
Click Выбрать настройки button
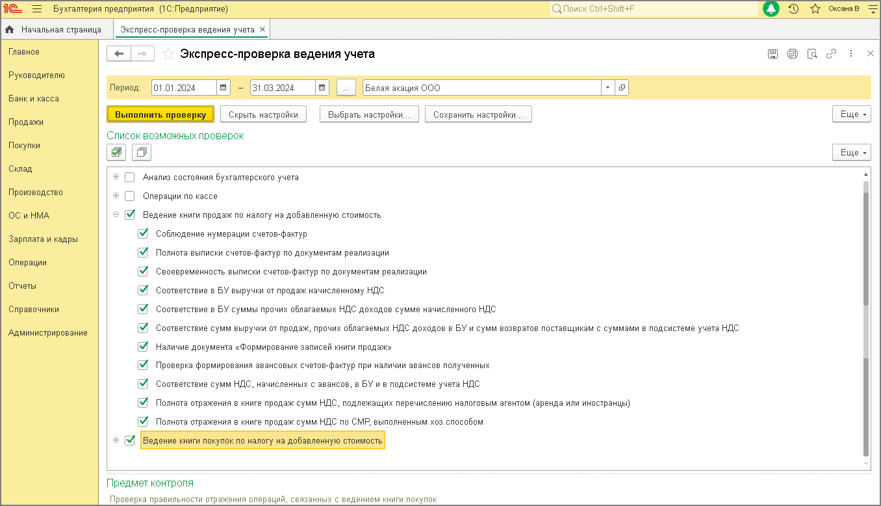[369, 114]
